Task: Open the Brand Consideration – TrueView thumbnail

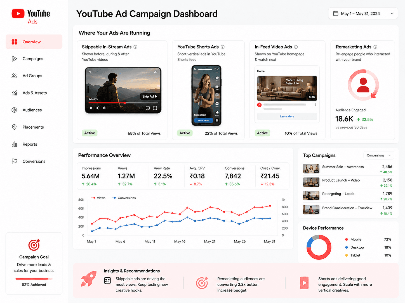Action: click(x=311, y=210)
